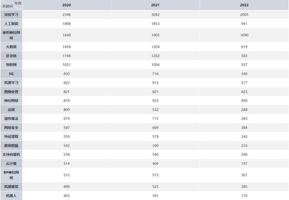Click the value 385 for 机器视觉

[244, 187]
